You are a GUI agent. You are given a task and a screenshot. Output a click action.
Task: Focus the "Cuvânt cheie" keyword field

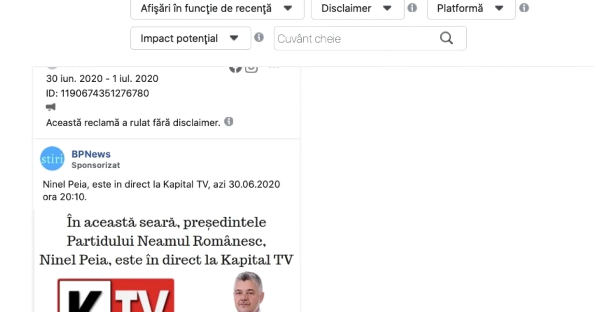pyautogui.click(x=370, y=38)
